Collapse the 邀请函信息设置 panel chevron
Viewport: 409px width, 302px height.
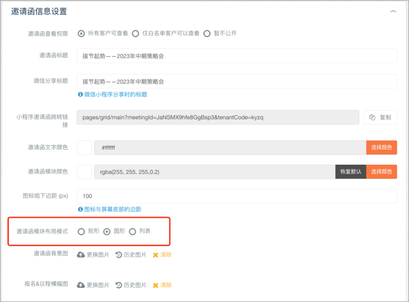[x=393, y=12]
